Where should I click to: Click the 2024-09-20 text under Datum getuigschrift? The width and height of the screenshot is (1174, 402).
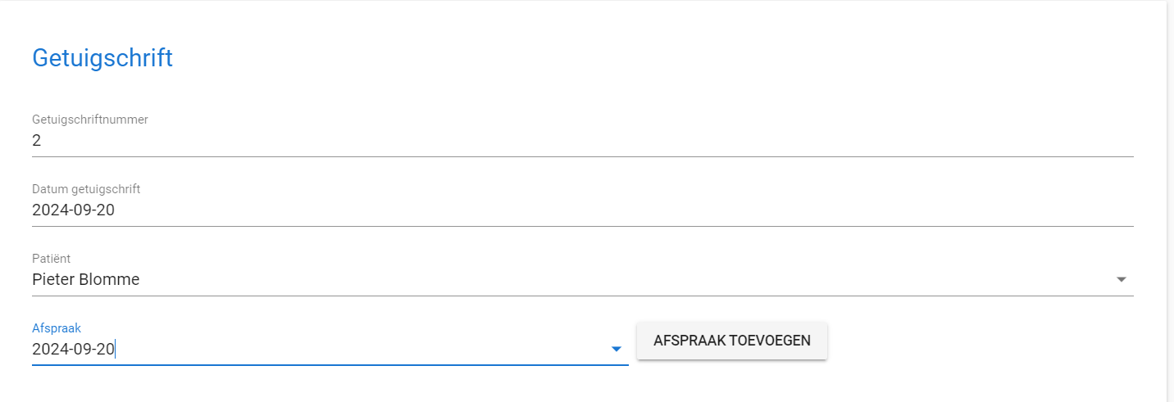pyautogui.click(x=73, y=210)
